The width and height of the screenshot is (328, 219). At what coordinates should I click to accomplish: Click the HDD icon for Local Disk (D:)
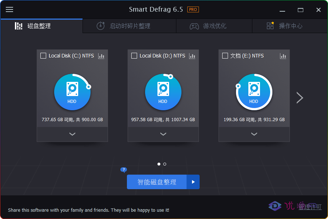163,89
